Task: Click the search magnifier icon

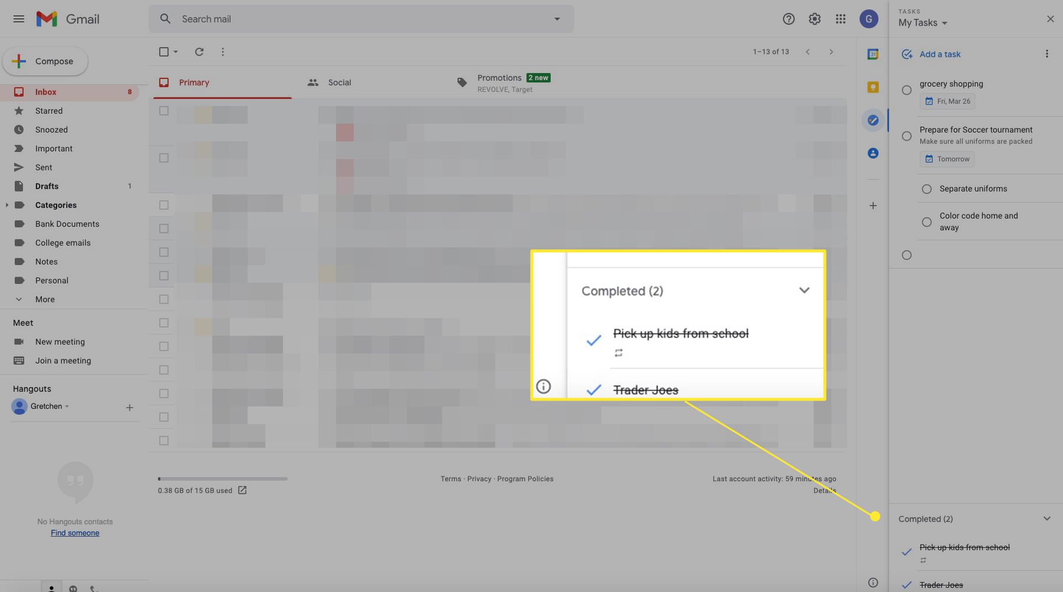Action: click(x=166, y=19)
